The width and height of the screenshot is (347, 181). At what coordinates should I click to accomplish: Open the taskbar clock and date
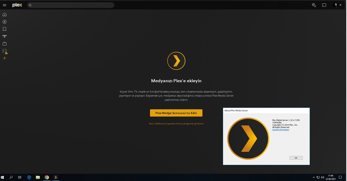point(331,177)
